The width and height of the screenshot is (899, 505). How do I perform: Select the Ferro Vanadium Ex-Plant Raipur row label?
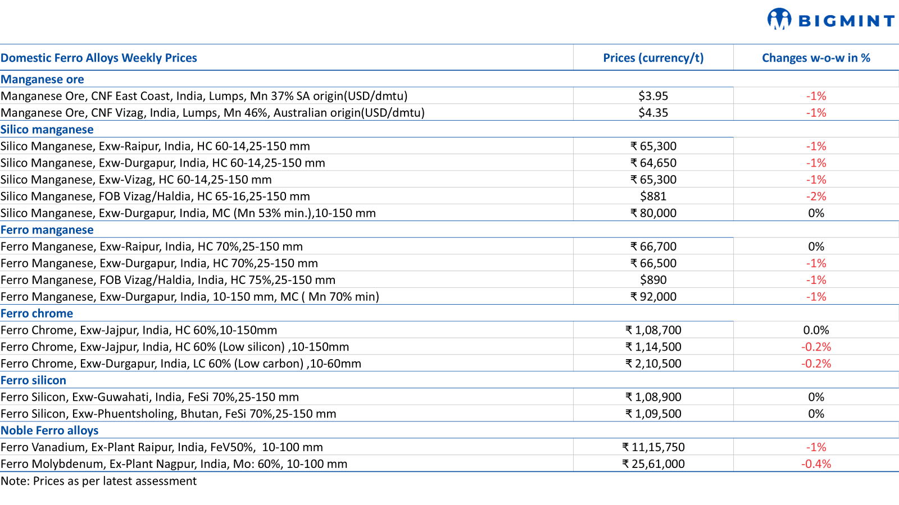pyautogui.click(x=162, y=447)
